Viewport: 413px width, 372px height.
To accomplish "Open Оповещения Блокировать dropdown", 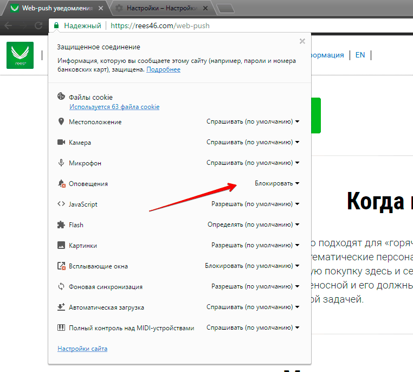I will coord(277,183).
